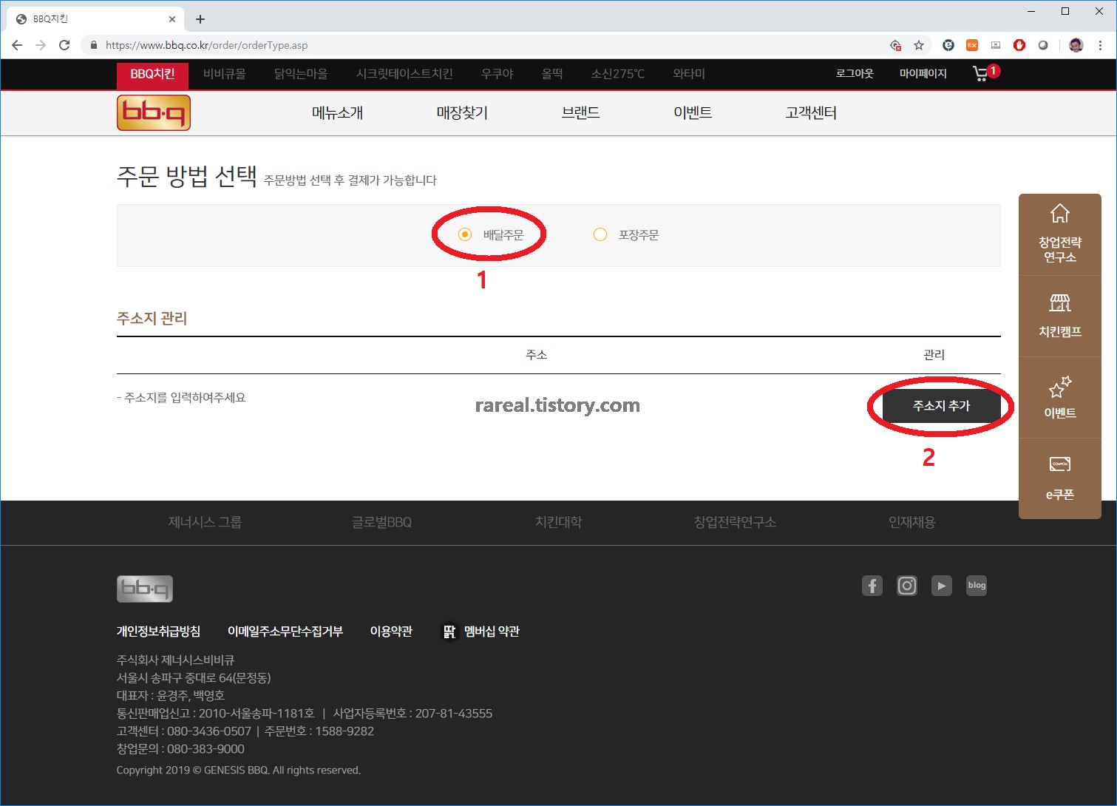Bookmark this page with star icon
The width and height of the screenshot is (1117, 806).
tap(919, 45)
